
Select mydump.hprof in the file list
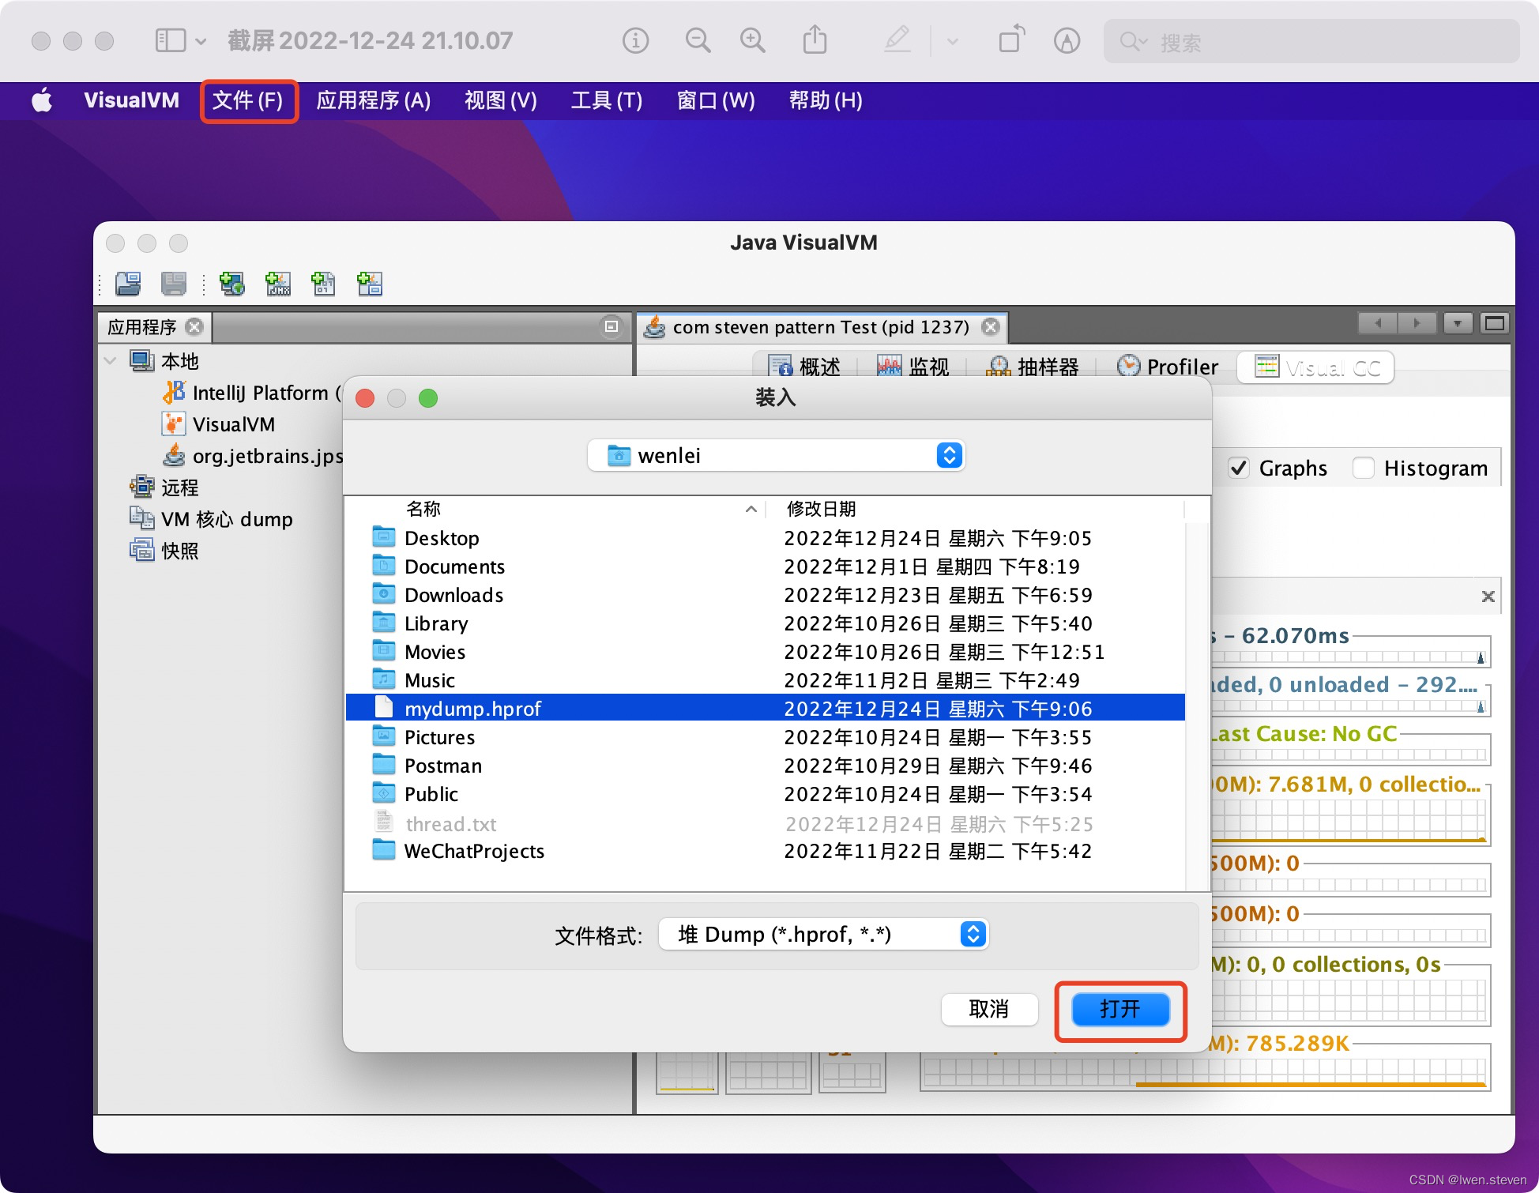pos(765,708)
